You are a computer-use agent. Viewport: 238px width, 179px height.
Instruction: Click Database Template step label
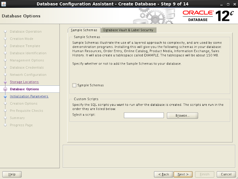(x=25, y=46)
